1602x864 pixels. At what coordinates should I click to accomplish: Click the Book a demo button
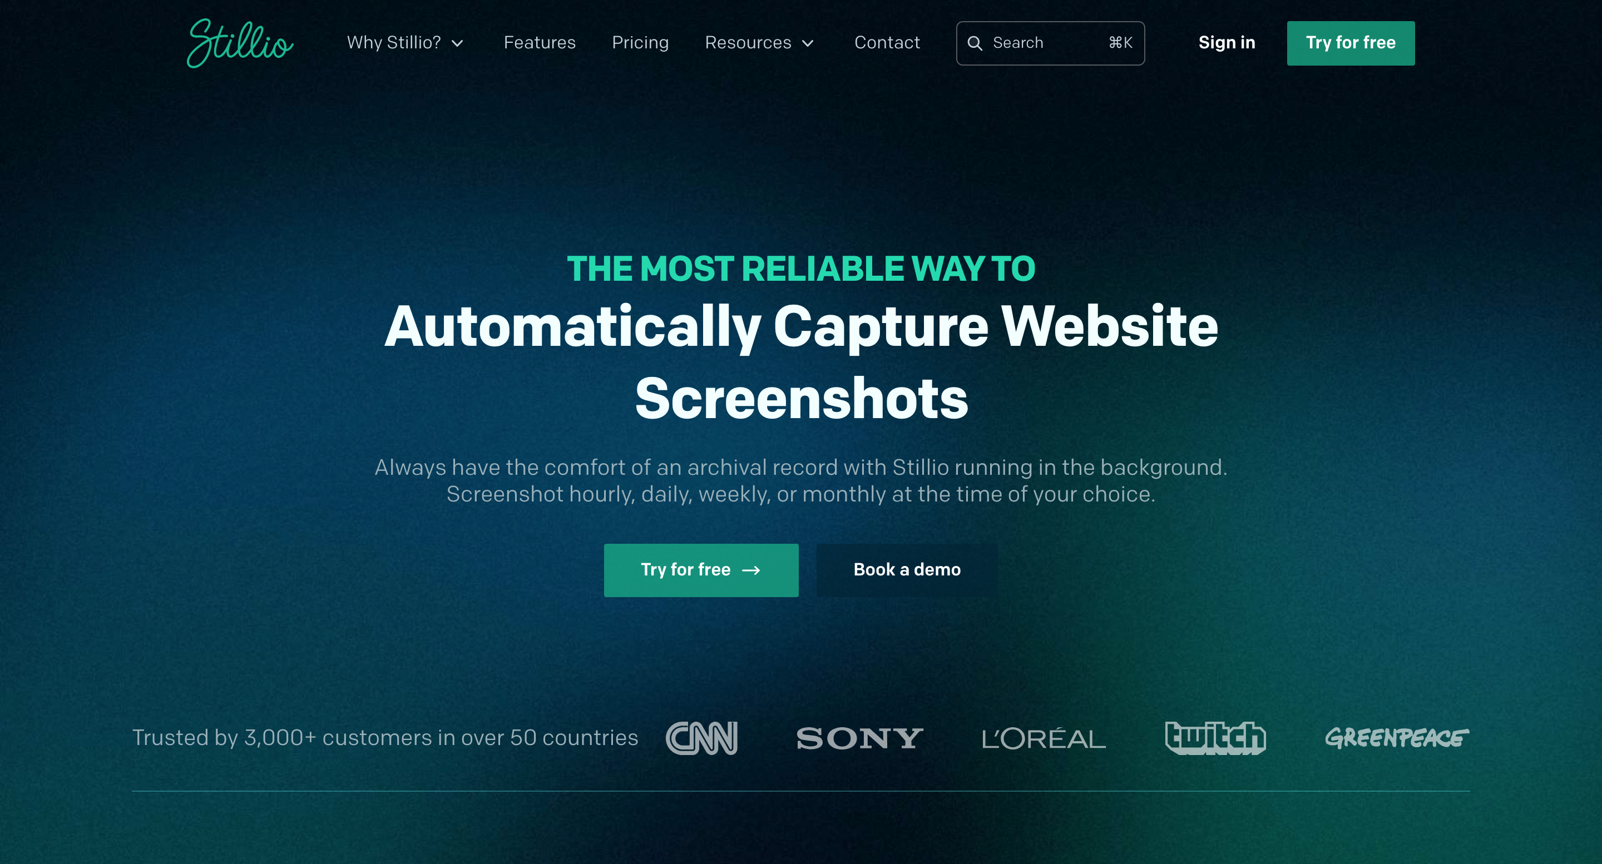[x=907, y=570]
